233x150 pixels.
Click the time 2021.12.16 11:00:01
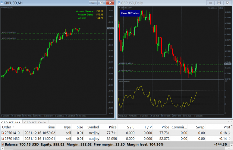[40, 138]
